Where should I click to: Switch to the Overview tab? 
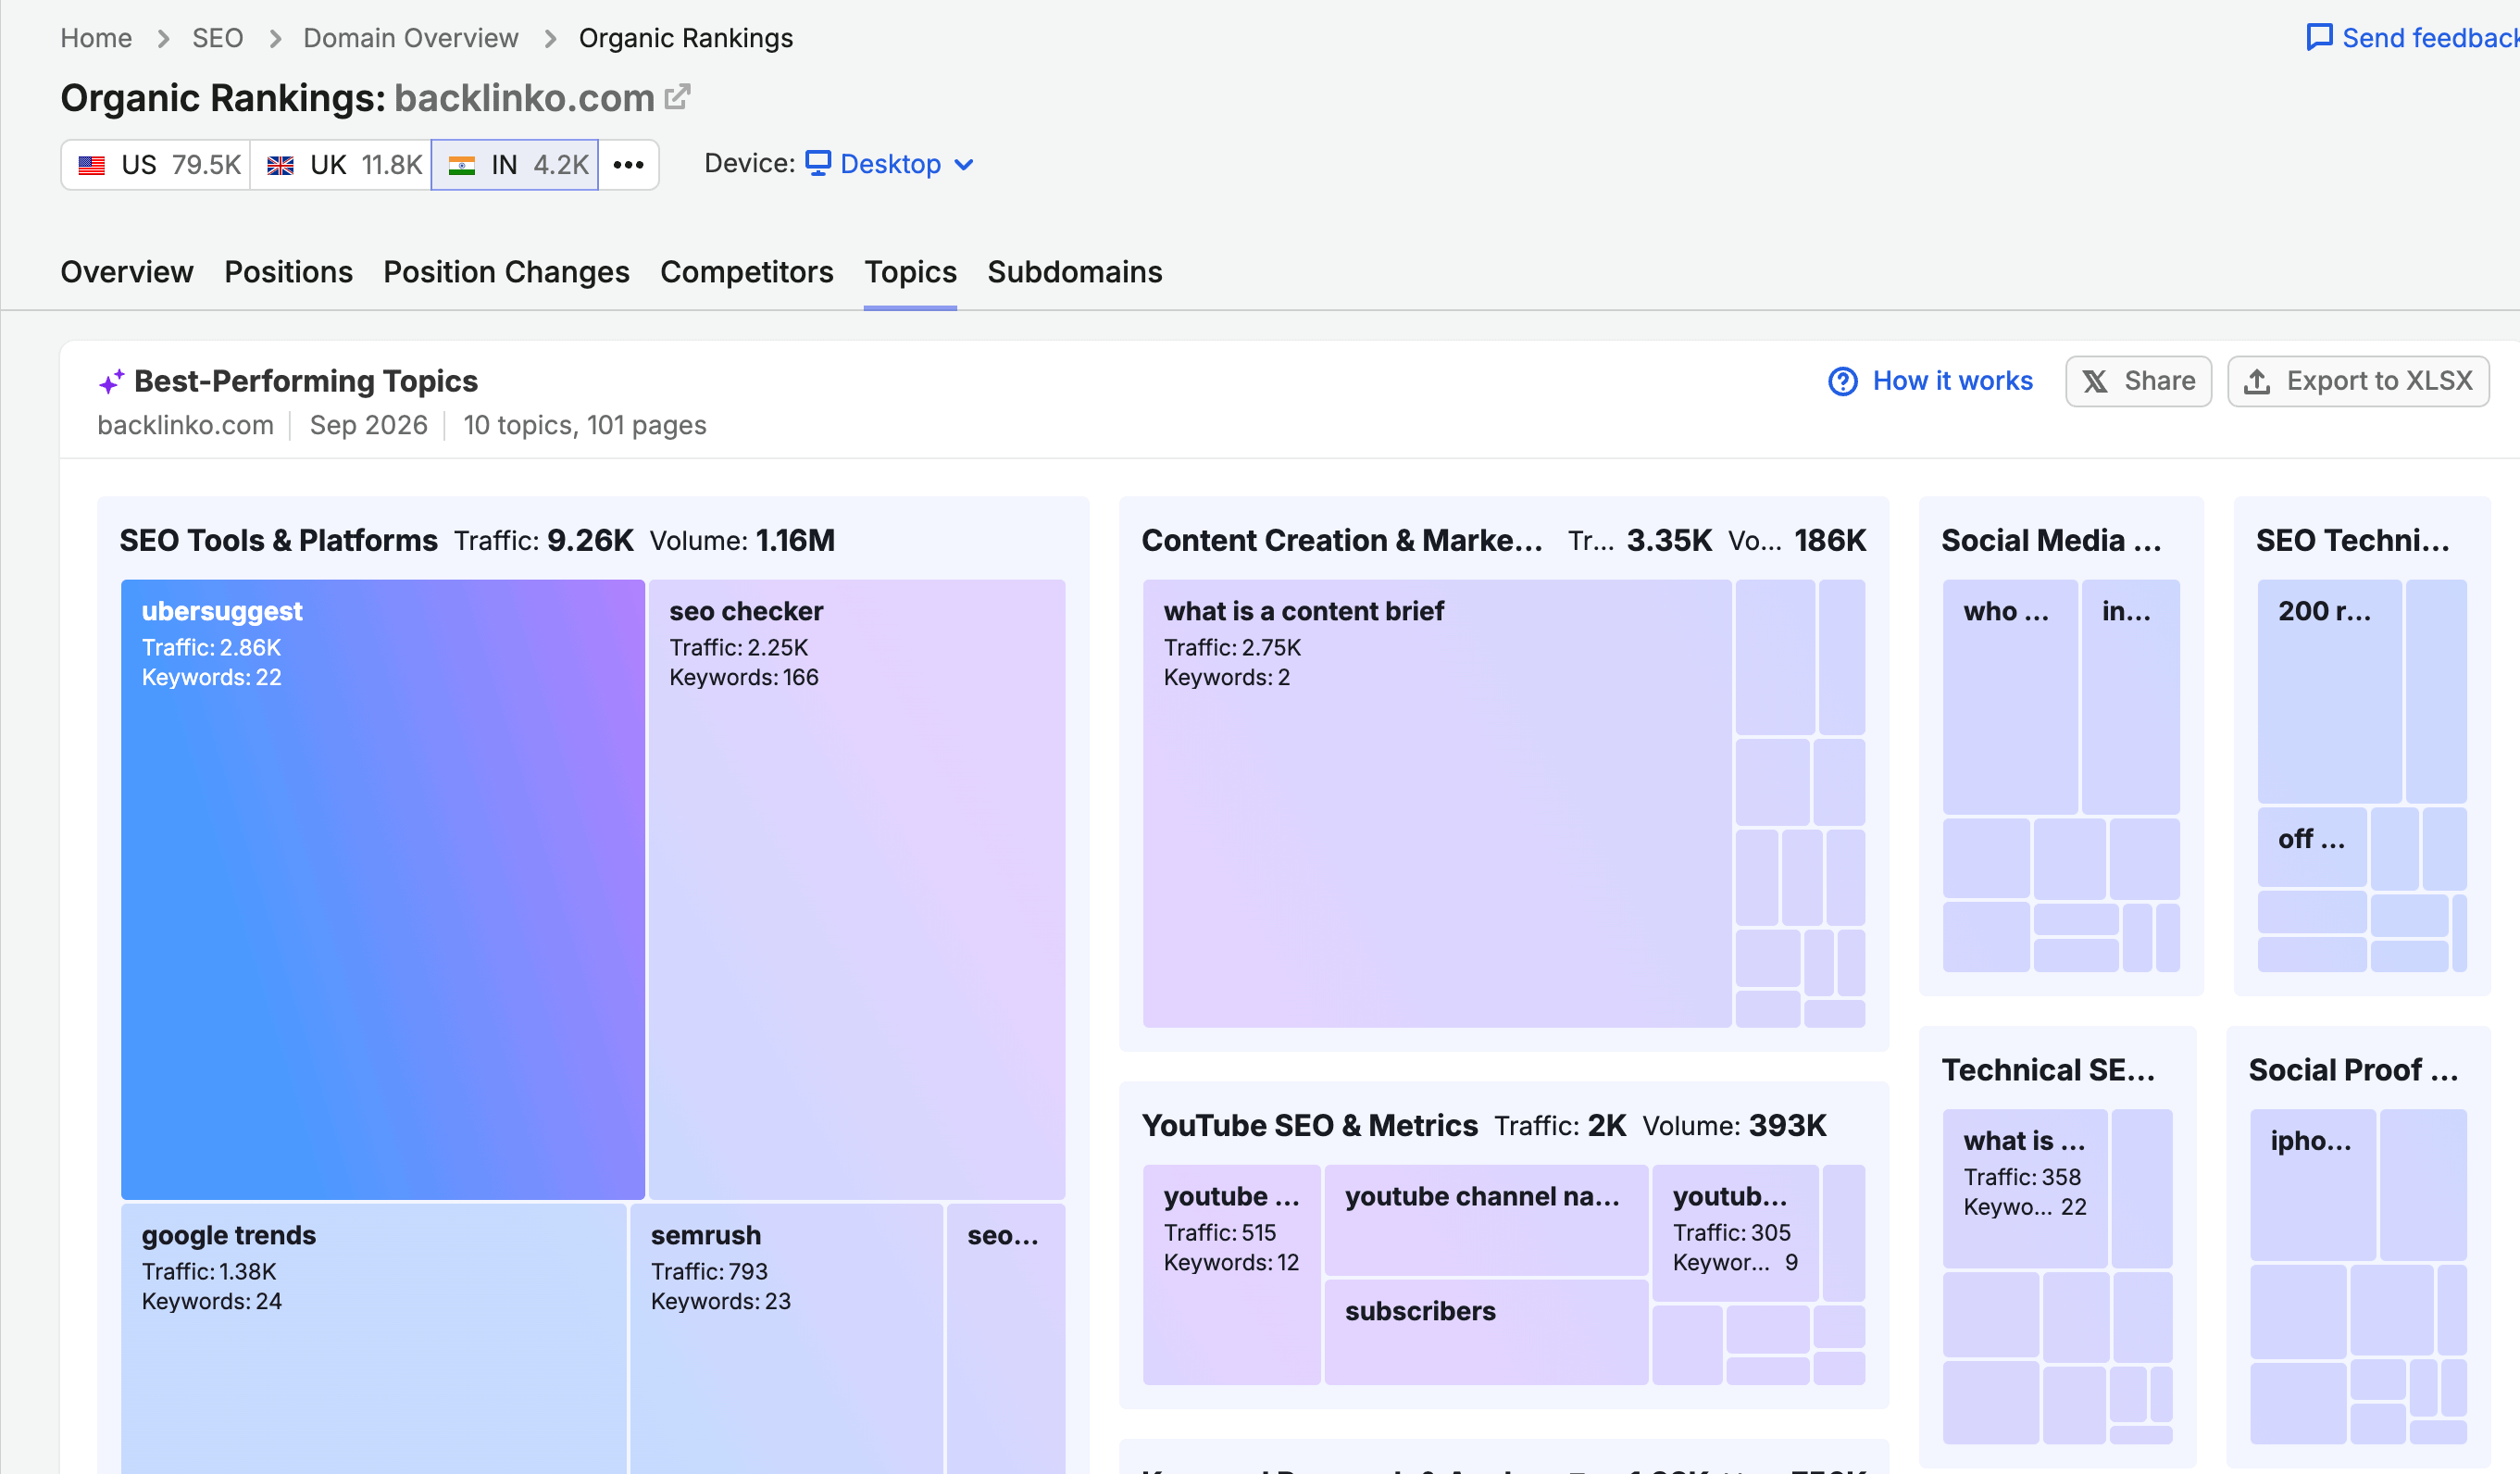tap(127, 272)
